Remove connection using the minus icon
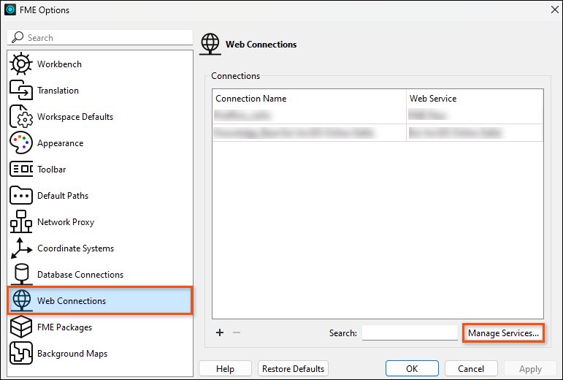This screenshot has width=563, height=380. pyautogui.click(x=237, y=332)
